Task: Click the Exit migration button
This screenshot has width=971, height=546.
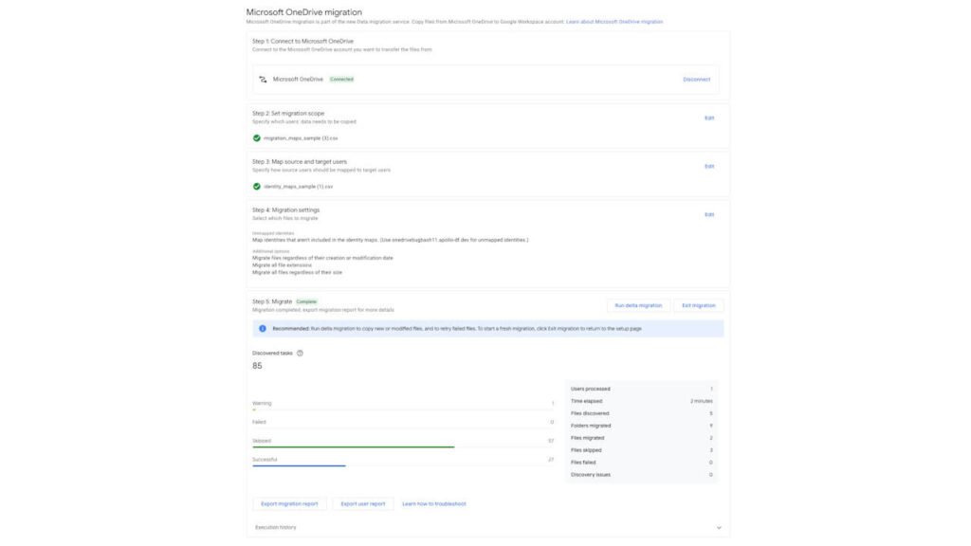Action: tap(699, 305)
